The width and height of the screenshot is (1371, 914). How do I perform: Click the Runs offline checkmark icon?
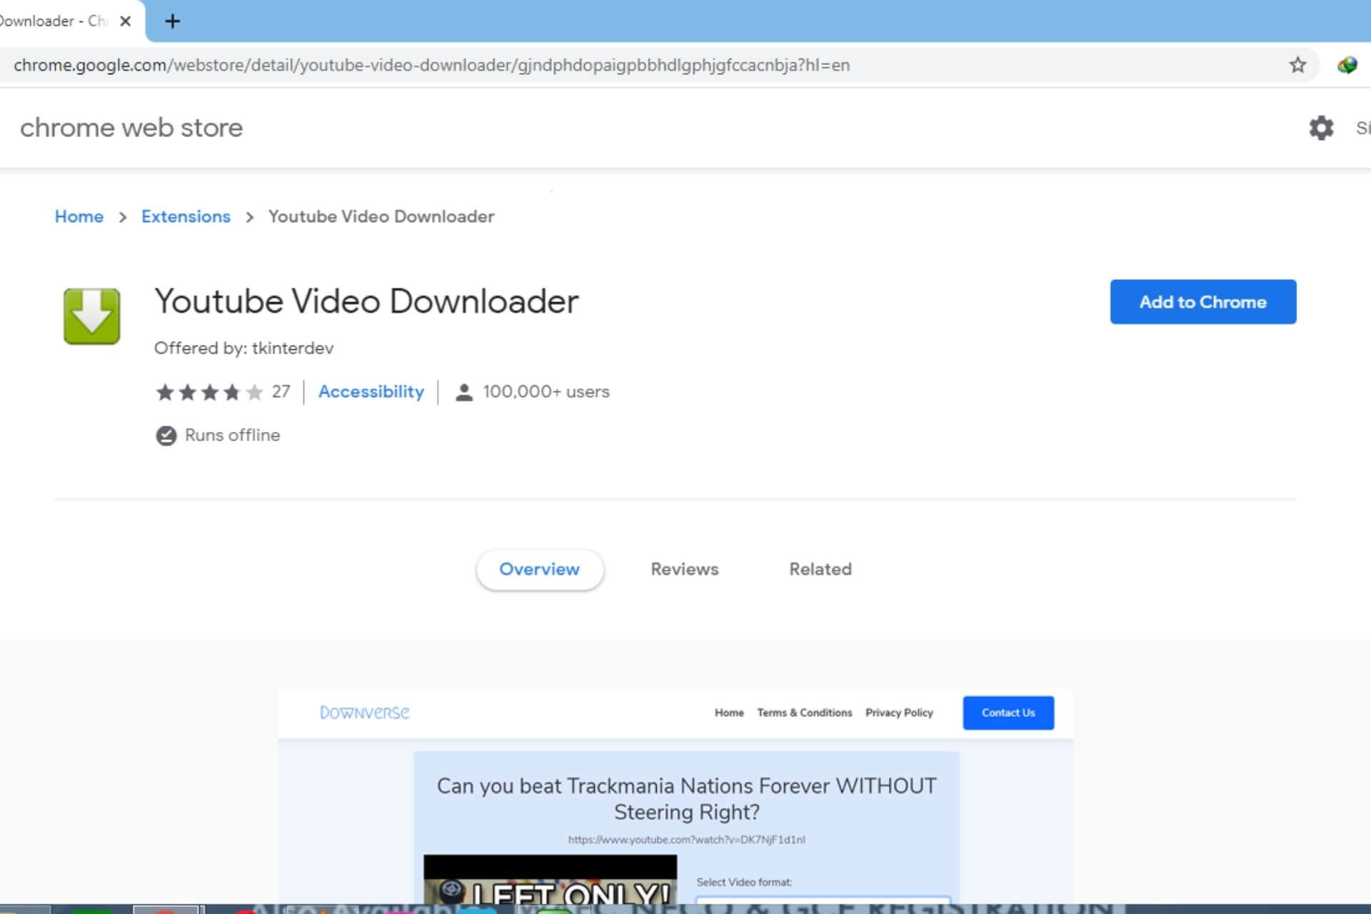point(166,436)
